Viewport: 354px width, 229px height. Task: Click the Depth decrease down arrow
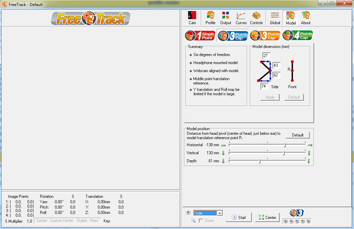pyautogui.click(x=223, y=161)
